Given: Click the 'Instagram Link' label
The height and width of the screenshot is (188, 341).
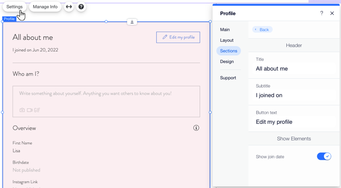Looking at the screenshot, I should (x=25, y=182).
